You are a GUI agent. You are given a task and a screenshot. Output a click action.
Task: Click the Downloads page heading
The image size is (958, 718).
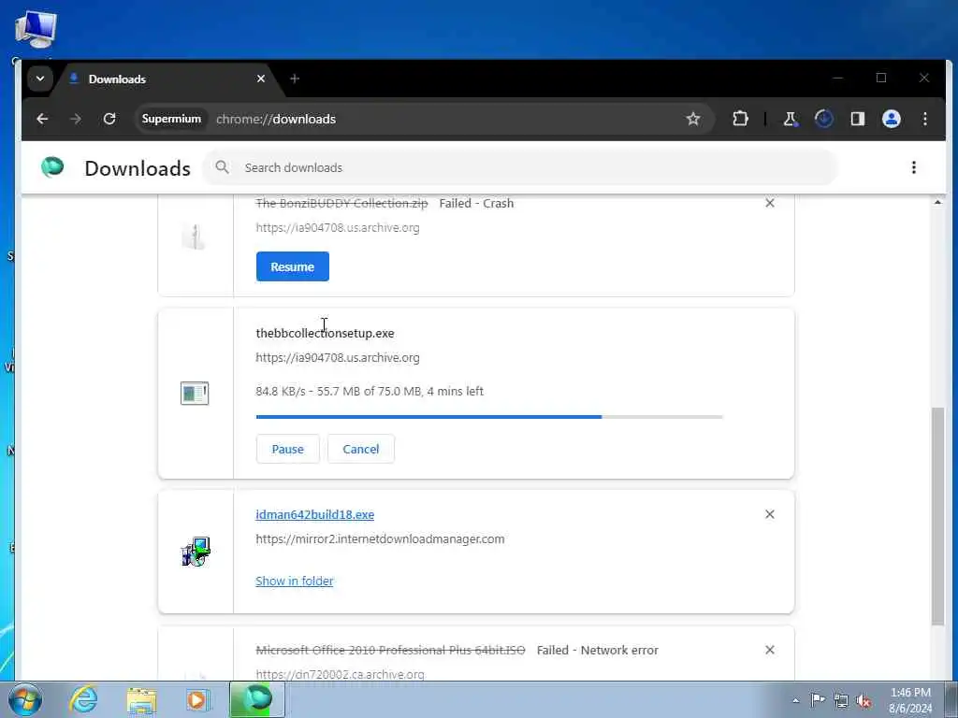[138, 168]
